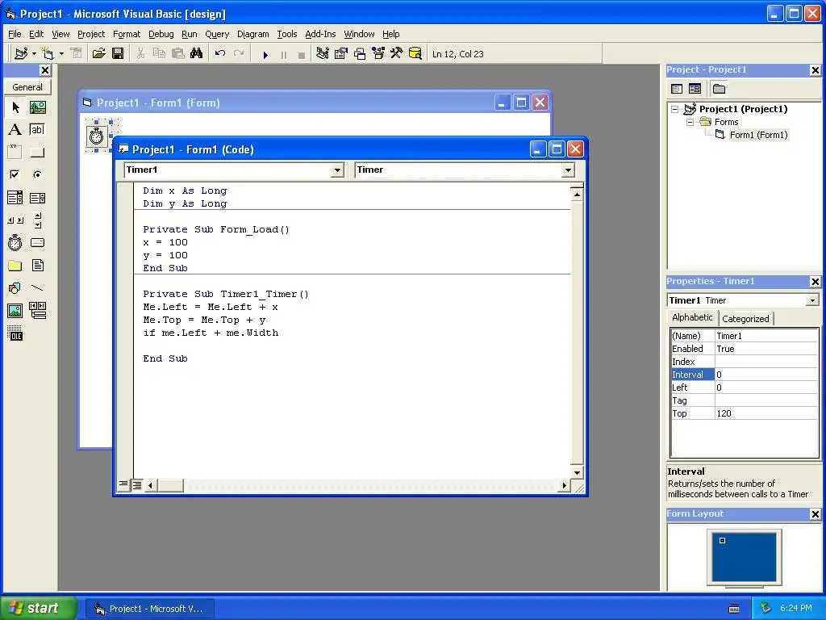Viewport: 826px width, 620px height.
Task: Select the ComboBox tool
Action: (15, 198)
